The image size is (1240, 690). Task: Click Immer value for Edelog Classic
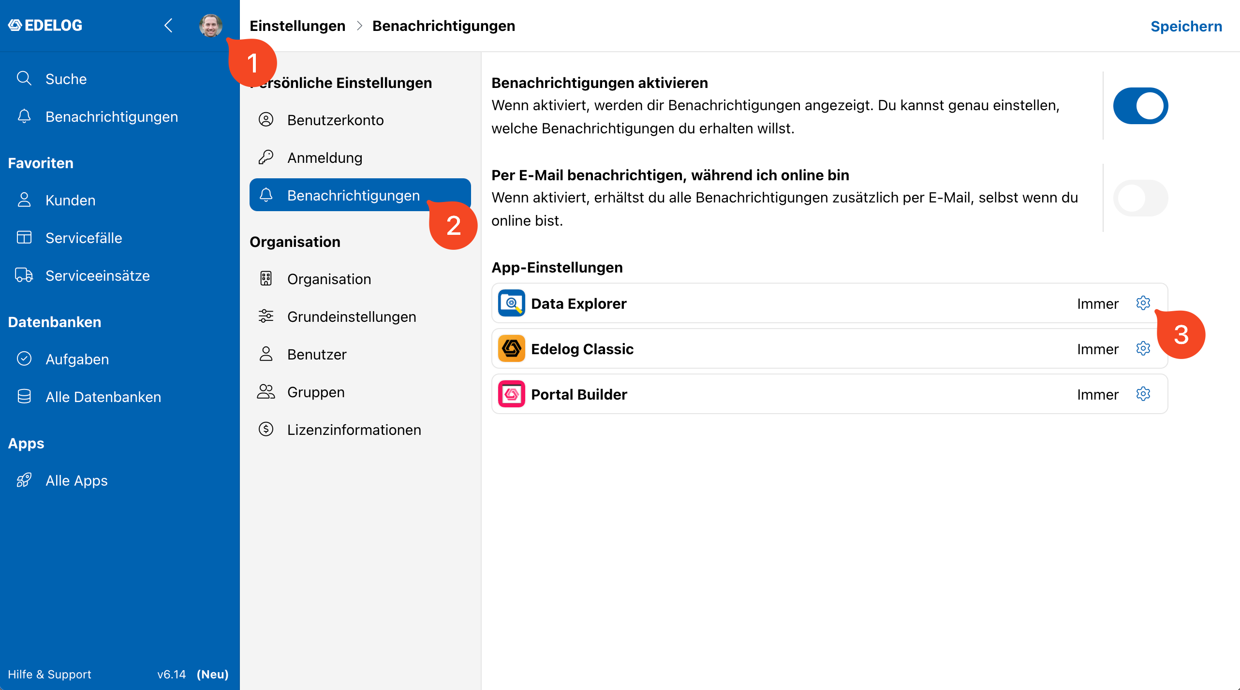pyautogui.click(x=1098, y=349)
